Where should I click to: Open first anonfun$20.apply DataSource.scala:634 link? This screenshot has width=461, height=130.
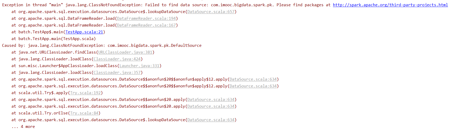point(211,100)
